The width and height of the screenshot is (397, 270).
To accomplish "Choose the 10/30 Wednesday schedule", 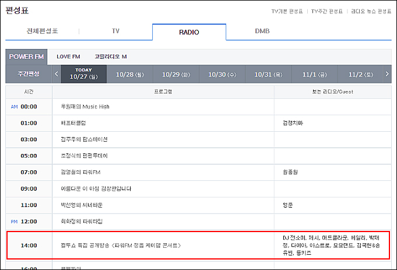I will tap(222, 75).
